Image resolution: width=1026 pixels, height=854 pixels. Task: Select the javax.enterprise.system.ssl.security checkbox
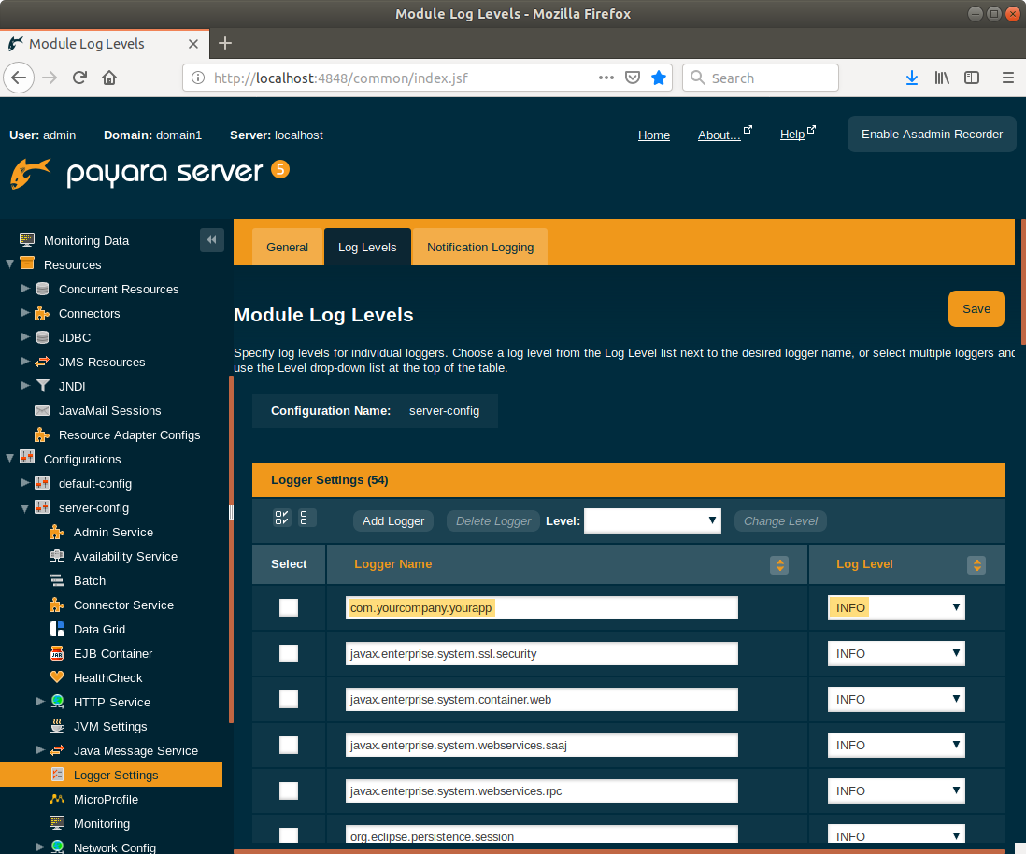(289, 654)
